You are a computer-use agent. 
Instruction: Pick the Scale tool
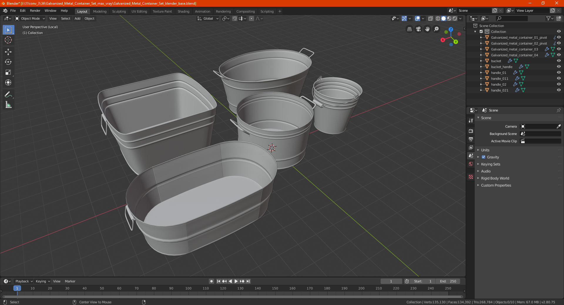coord(8,72)
